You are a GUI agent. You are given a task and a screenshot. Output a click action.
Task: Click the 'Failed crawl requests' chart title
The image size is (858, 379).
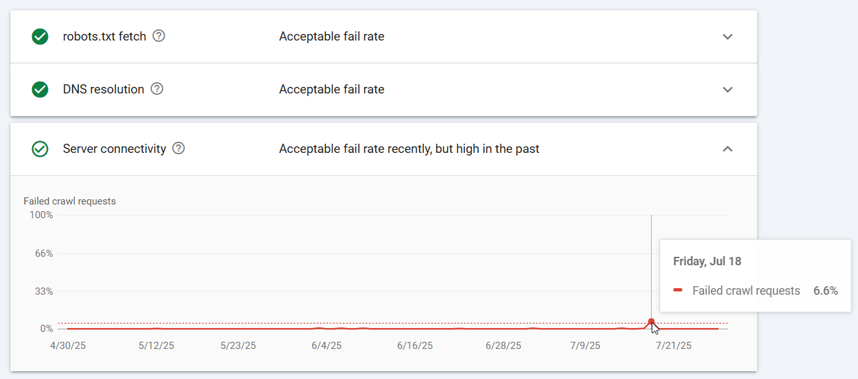[69, 201]
